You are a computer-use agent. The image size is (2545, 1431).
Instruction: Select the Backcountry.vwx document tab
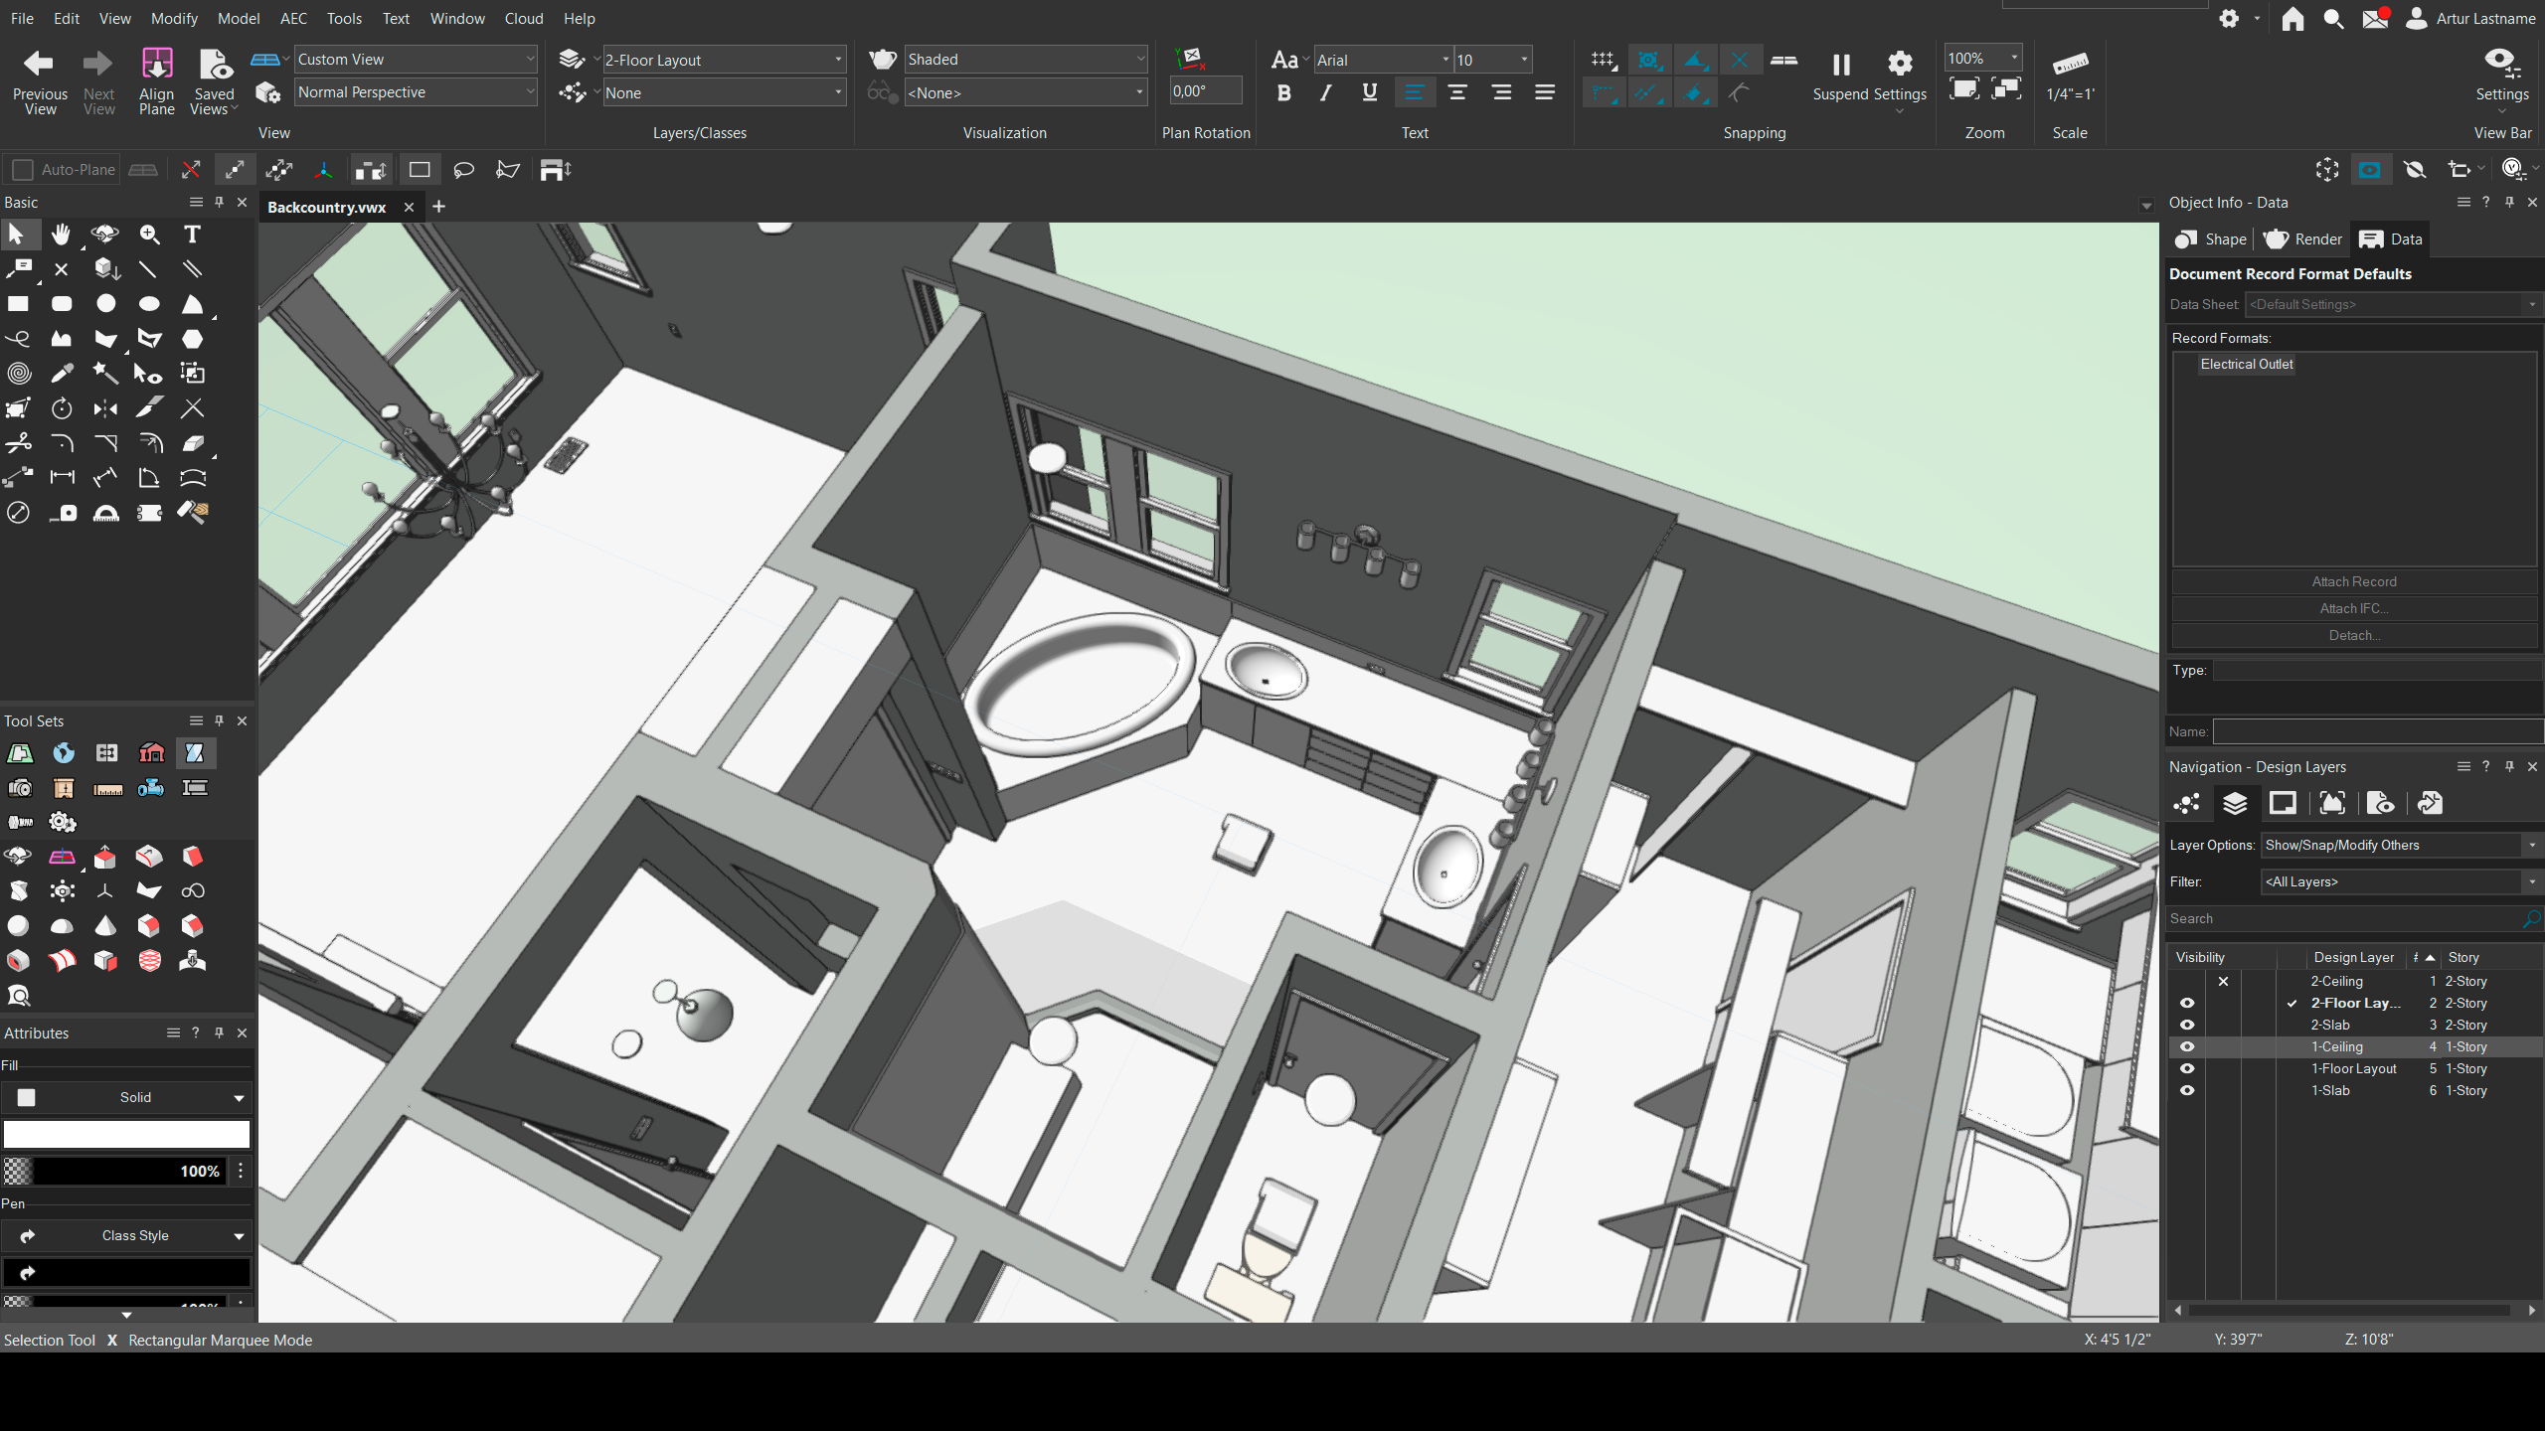point(327,207)
